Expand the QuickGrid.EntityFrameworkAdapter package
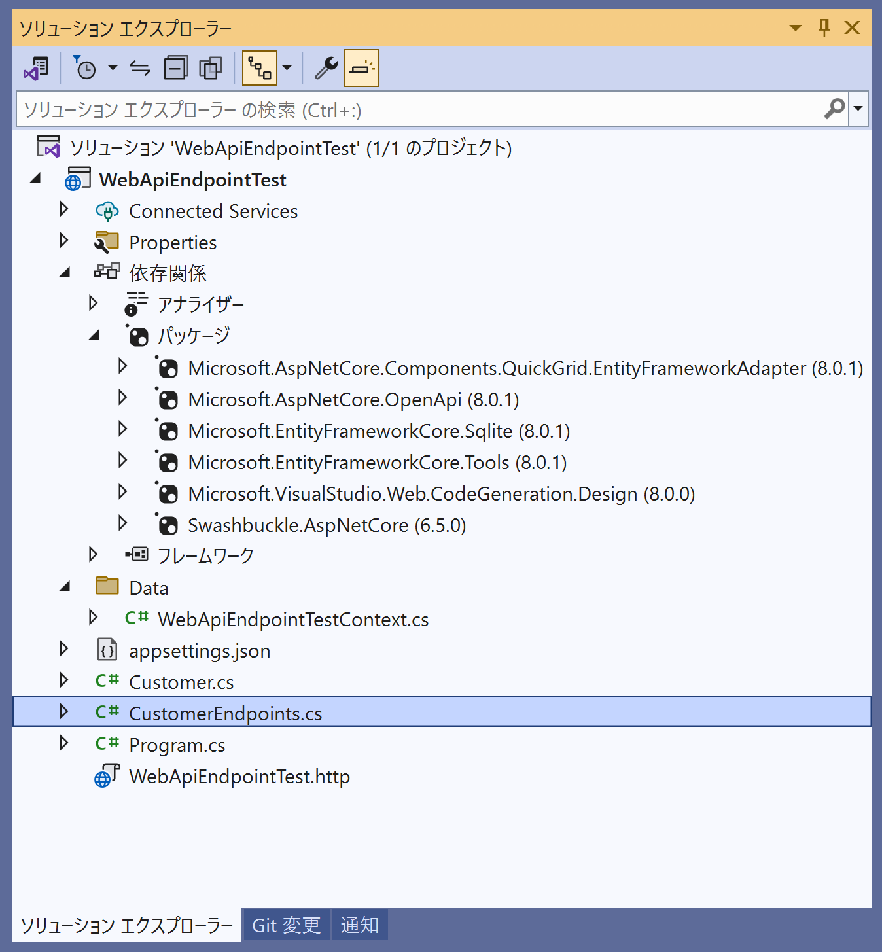882x952 pixels. 122,366
